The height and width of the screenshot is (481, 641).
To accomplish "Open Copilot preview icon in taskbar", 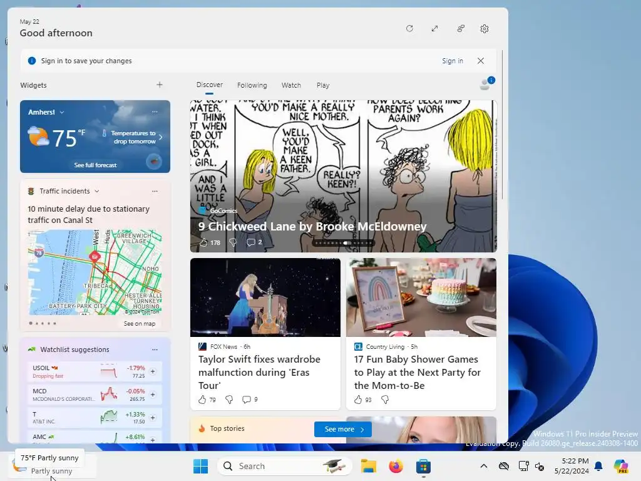I will click(620, 466).
